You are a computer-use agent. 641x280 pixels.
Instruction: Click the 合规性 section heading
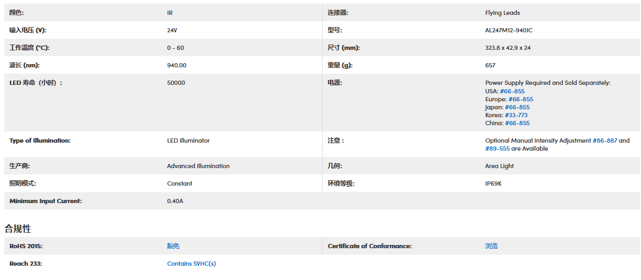pyautogui.click(x=18, y=229)
